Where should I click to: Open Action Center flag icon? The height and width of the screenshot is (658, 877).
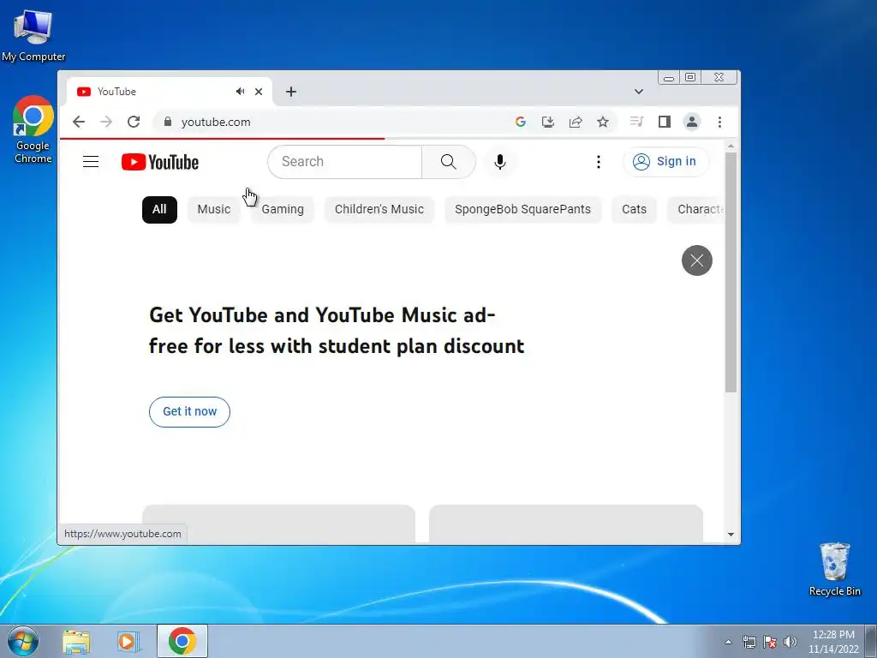[x=770, y=642]
